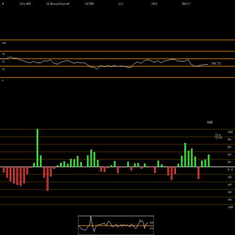Click the MR axis label 80
The width and height of the screenshot is (235, 235).
click(229, 140)
